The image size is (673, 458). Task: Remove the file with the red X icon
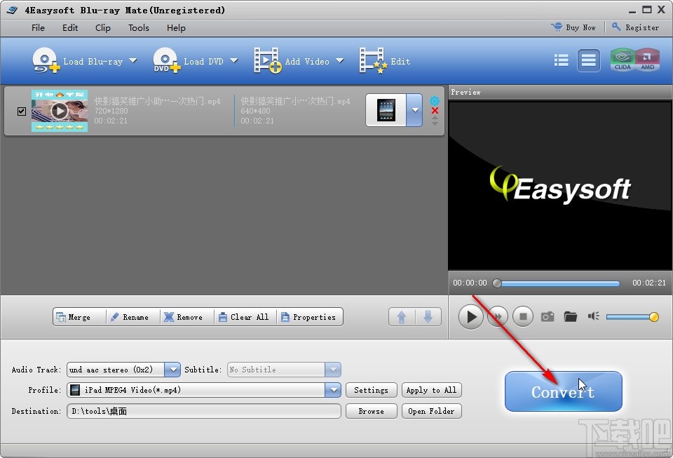pos(435,111)
